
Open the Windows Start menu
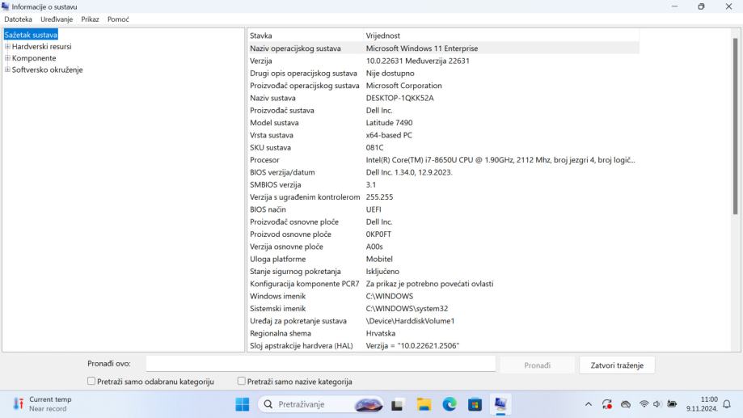coord(242,404)
